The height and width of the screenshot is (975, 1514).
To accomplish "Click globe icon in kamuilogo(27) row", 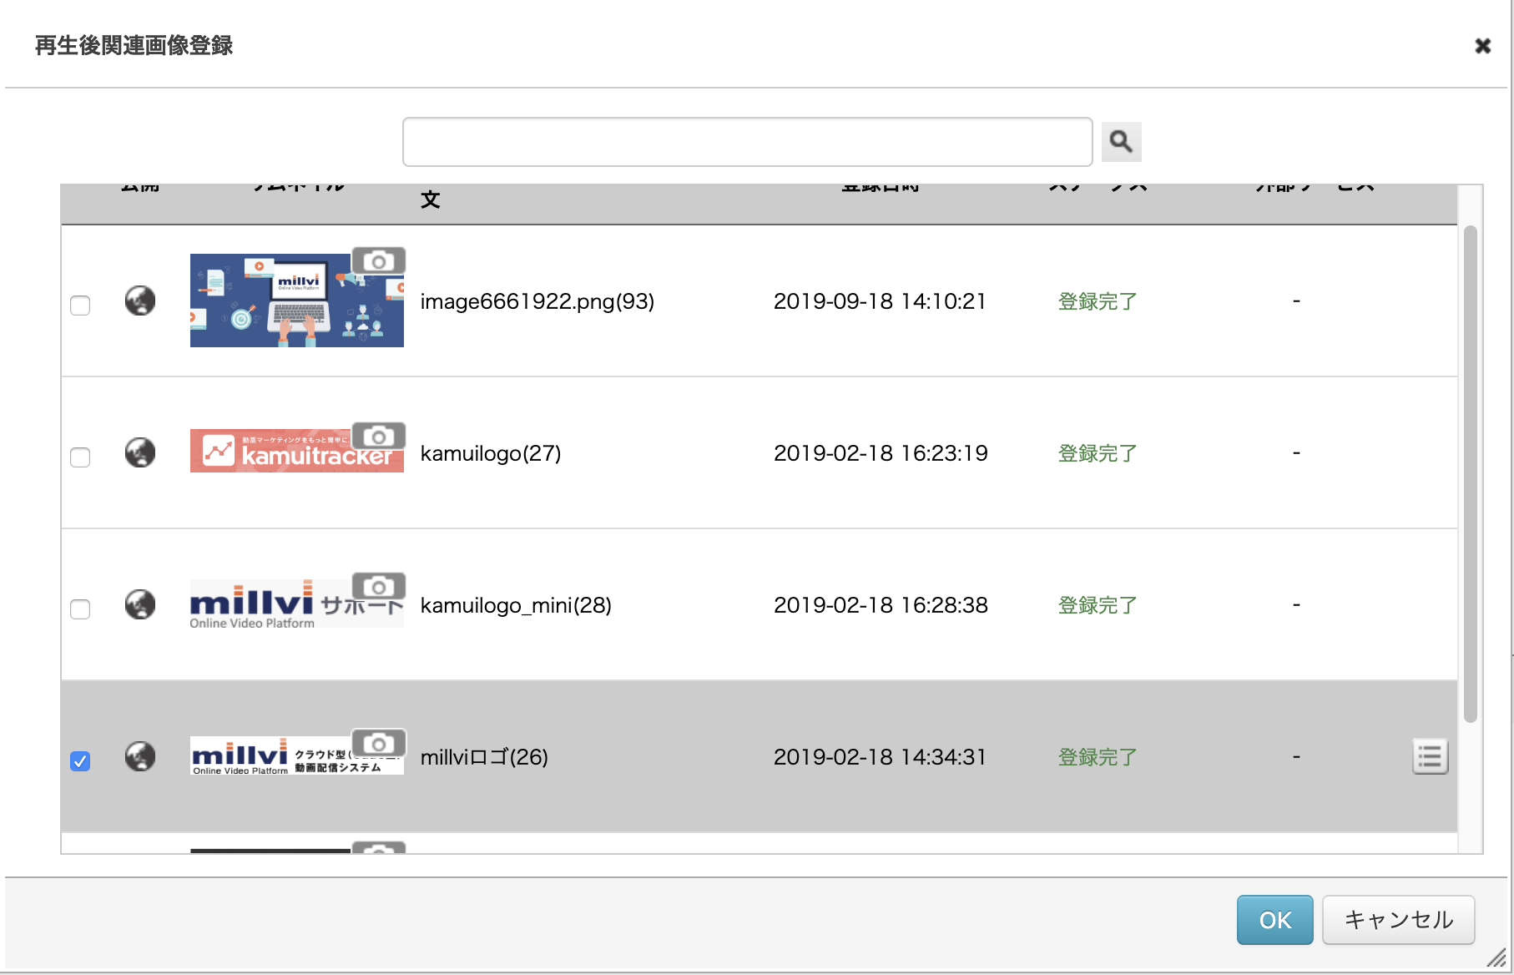I will [x=140, y=452].
